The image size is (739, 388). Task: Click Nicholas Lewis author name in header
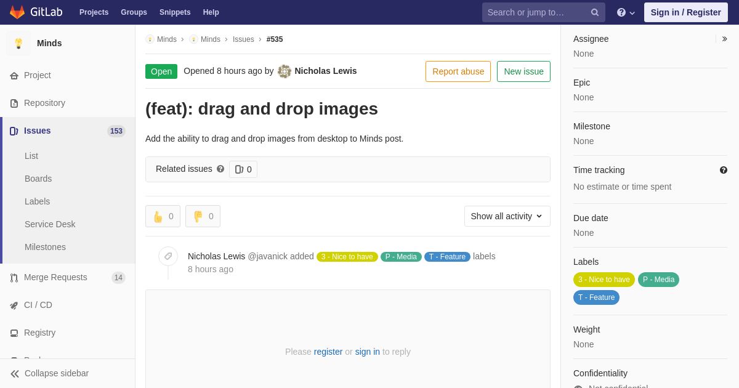pos(326,71)
